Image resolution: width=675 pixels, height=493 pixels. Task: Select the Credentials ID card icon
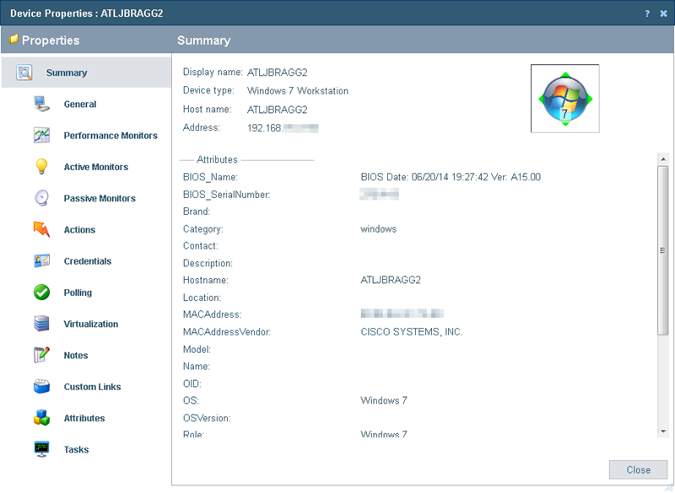[41, 261]
